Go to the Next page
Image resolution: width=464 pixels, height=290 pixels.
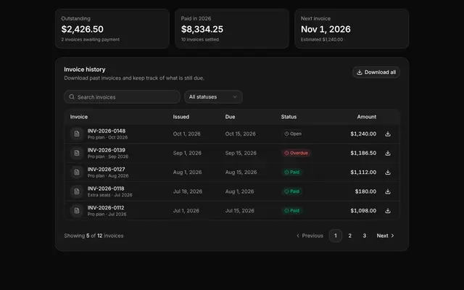(x=385, y=236)
